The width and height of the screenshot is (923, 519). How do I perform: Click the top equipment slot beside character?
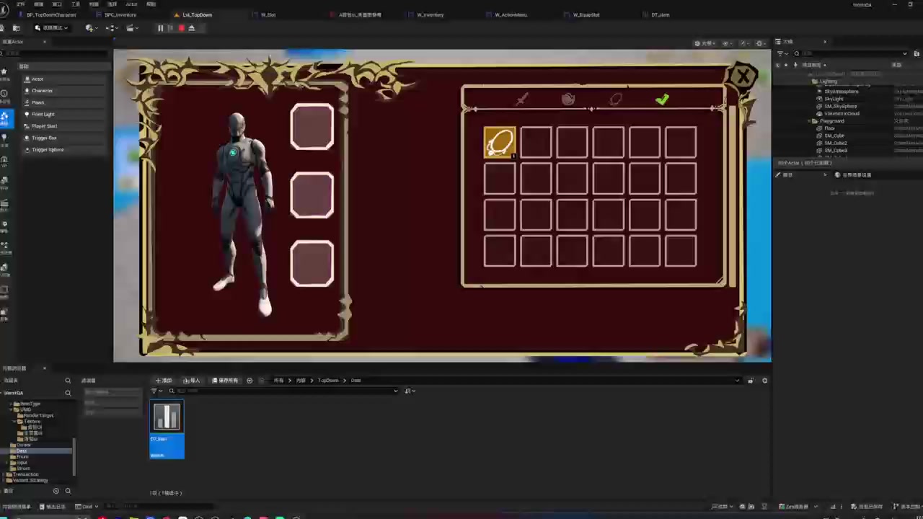(312, 127)
